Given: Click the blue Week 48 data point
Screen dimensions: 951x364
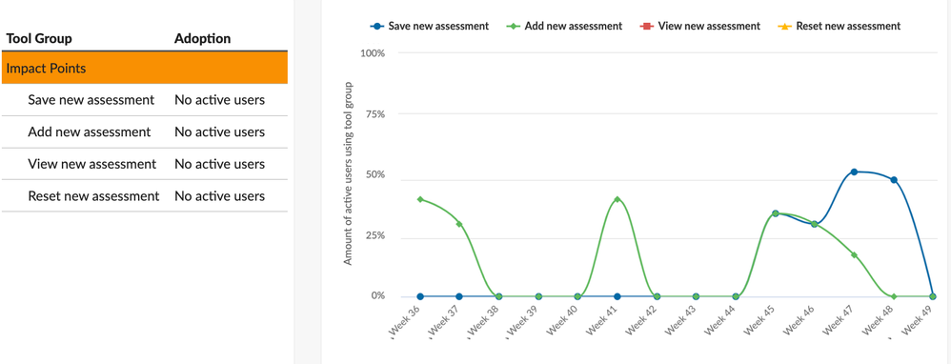Looking at the screenshot, I should click(x=894, y=180).
